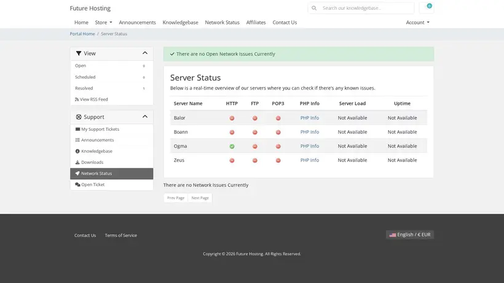504x283 pixels.
Task: Click Balor PHP Info link
Action: point(310,118)
